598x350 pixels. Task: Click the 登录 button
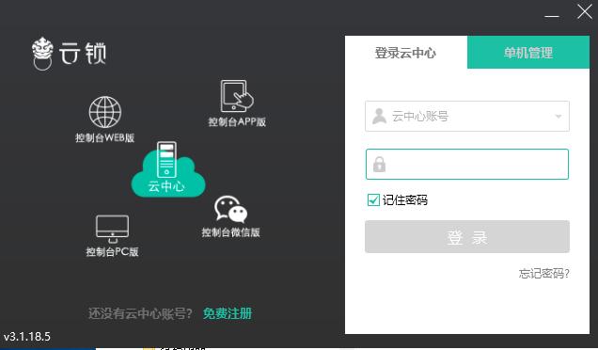click(467, 237)
